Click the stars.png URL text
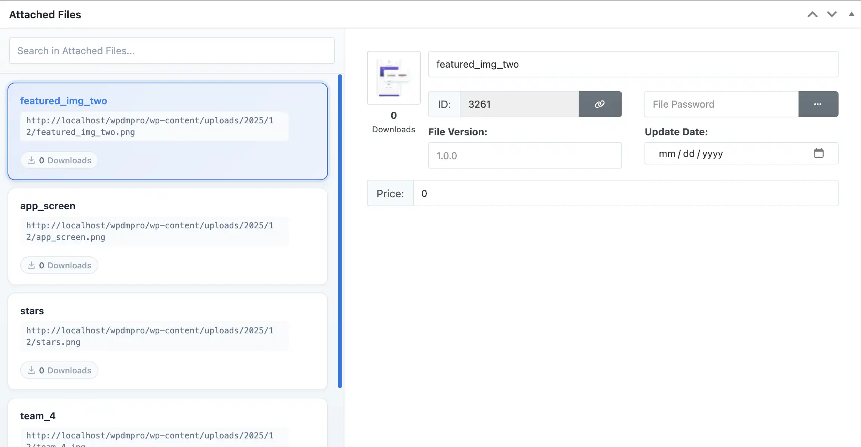The width and height of the screenshot is (861, 447). coord(150,336)
